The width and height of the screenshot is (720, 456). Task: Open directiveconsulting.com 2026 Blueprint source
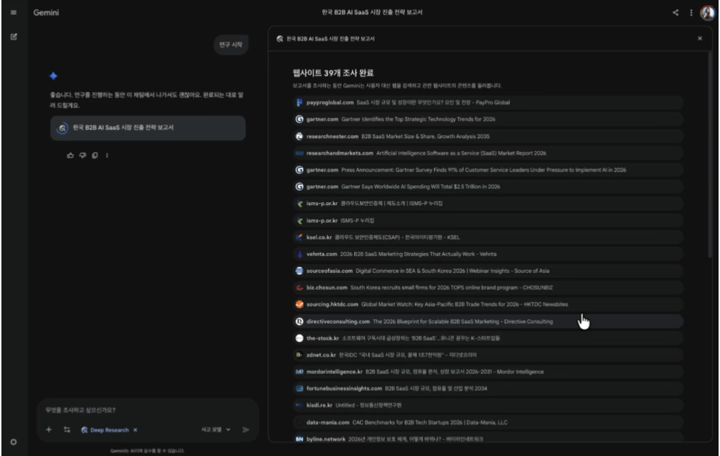click(x=488, y=321)
